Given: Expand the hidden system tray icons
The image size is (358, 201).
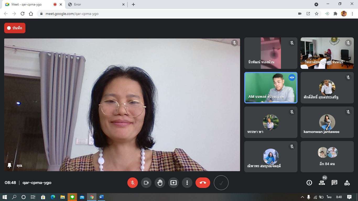Looking at the screenshot, I should [x=302, y=197].
